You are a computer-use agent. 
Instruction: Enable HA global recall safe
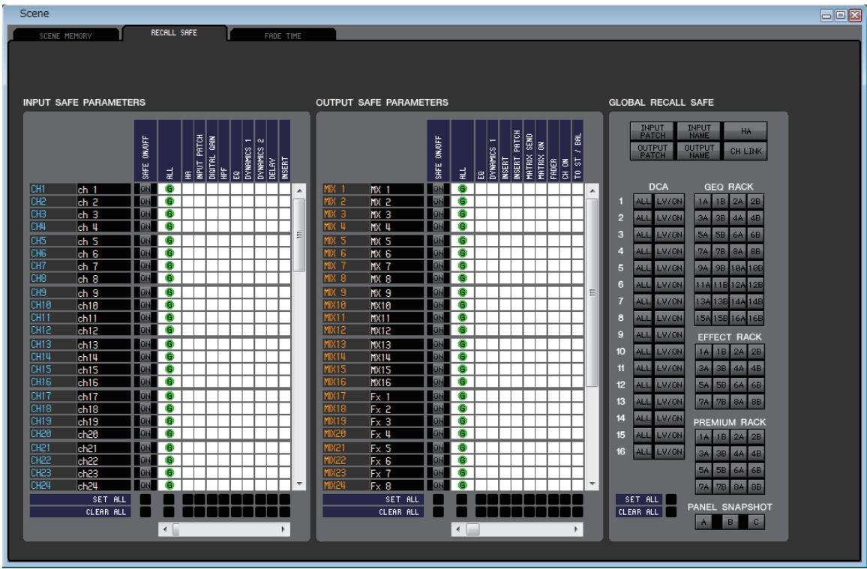[x=746, y=131]
